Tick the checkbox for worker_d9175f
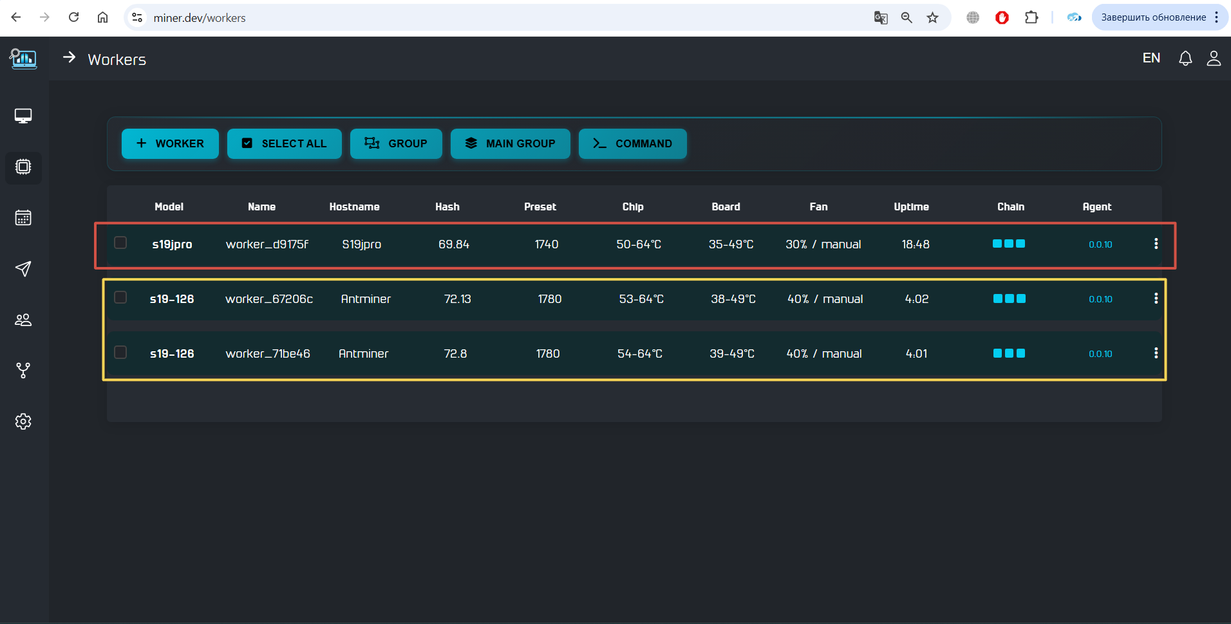This screenshot has width=1231, height=624. click(120, 243)
